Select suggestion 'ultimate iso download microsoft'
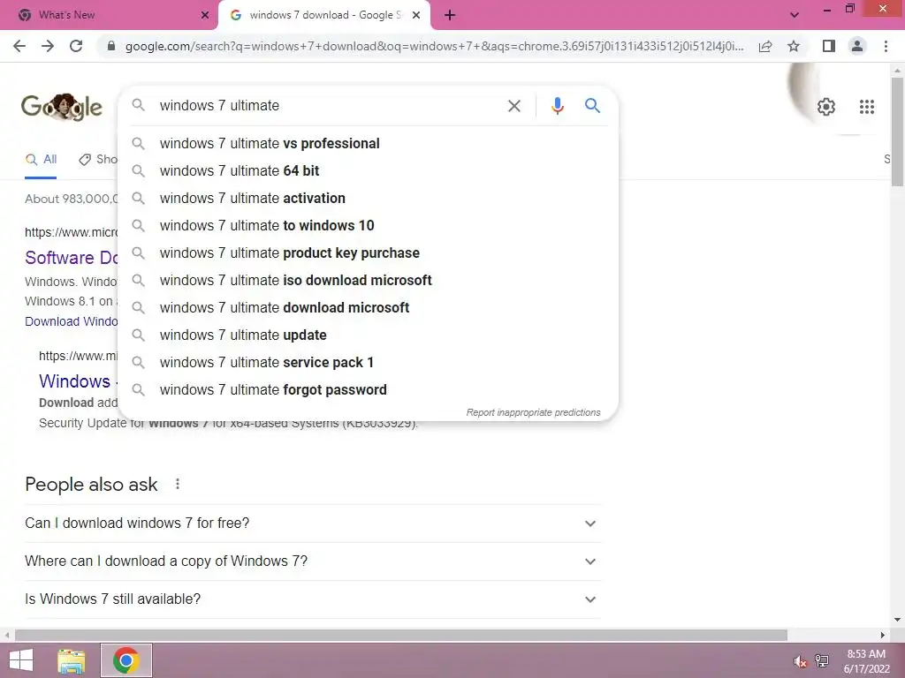The height and width of the screenshot is (678, 905). 368,280
